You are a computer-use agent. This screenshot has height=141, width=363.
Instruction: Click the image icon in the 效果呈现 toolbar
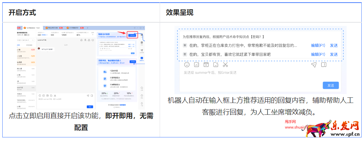click(196, 65)
